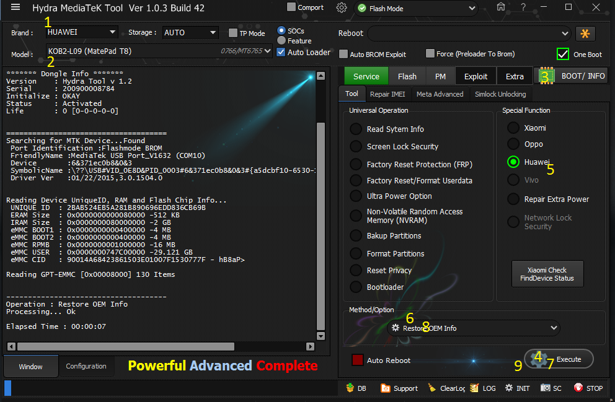Toggle the One Boot checkbox
Viewport: 615px width, 402px height.
pyautogui.click(x=563, y=54)
